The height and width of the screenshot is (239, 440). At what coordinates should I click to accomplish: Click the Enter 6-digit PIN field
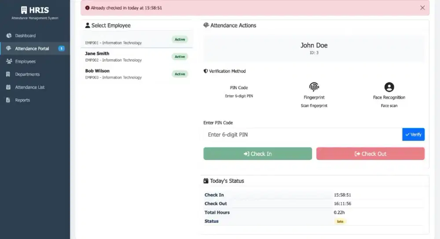303,134
